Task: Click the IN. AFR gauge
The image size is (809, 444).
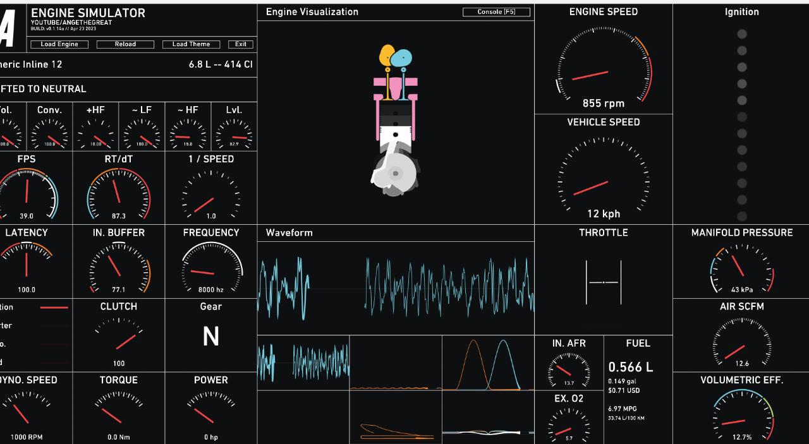Action: (x=569, y=369)
